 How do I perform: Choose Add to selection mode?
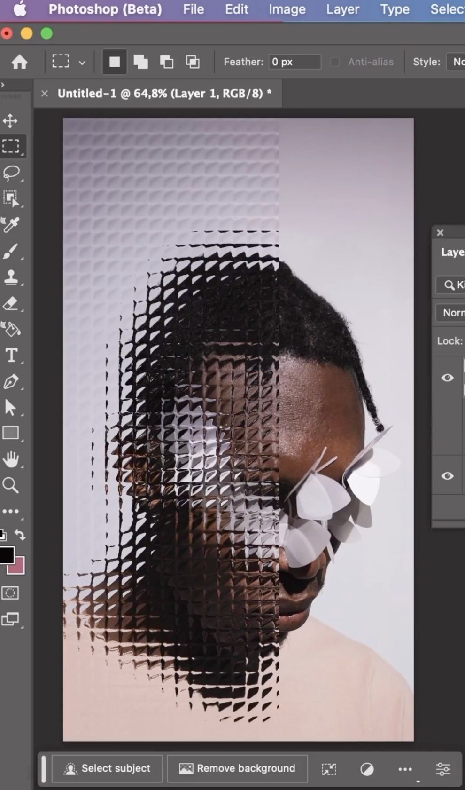pos(140,62)
